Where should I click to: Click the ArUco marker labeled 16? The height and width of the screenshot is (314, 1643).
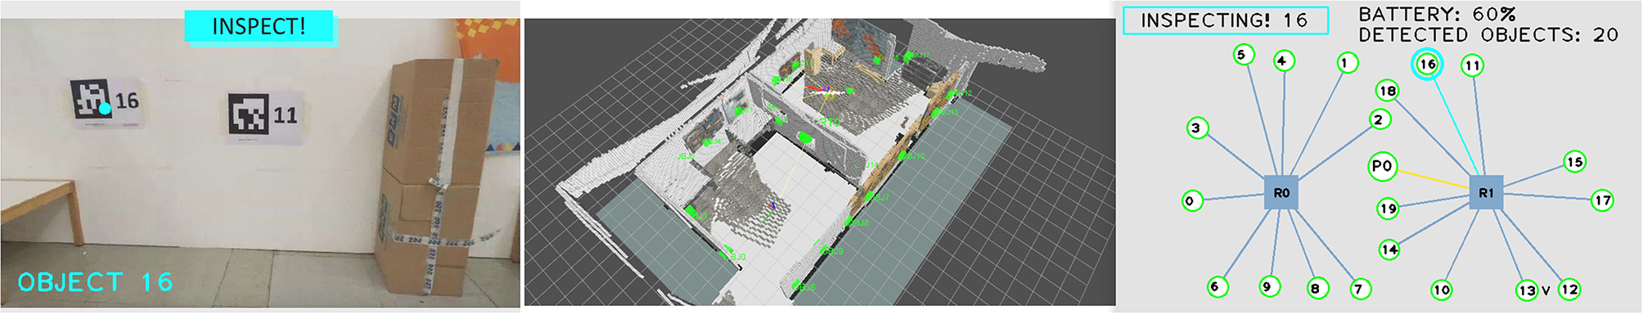(91, 99)
